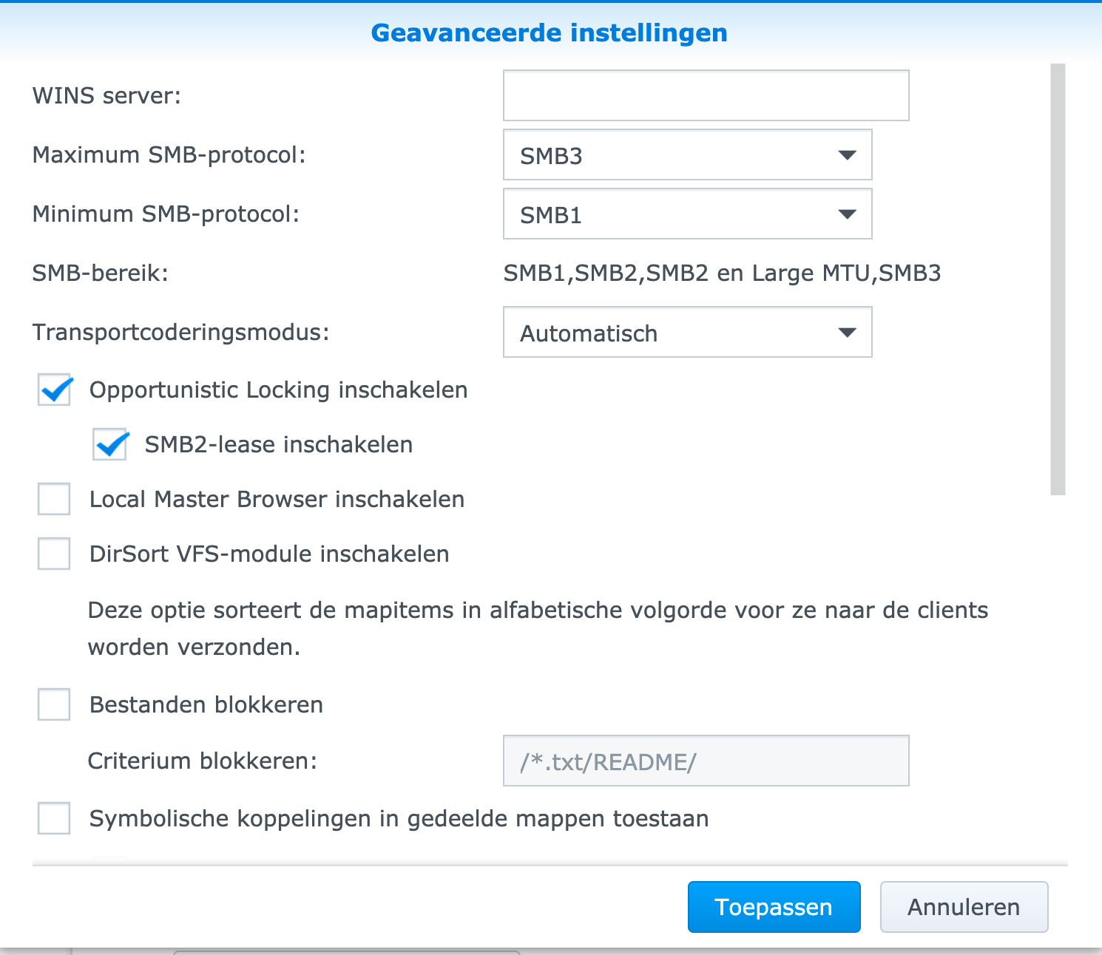Screen dimensions: 1102x955
Task: Click the Local Master Browser inschakelen label
Action: [277, 500]
